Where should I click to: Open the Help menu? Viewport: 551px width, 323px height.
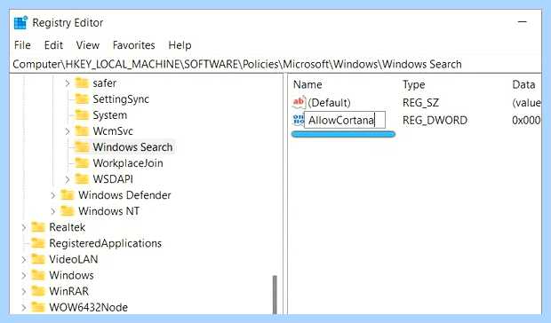tap(180, 45)
